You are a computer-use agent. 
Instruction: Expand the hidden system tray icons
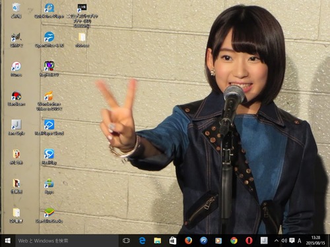(277, 240)
